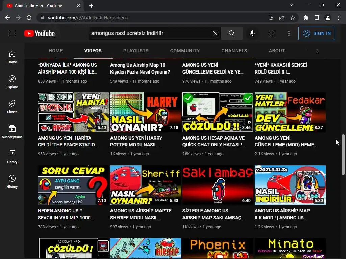Play the ÇÖZÜLDÜ v2021.4.12 thumbnail
Image resolution: width=346 pixels, height=259 pixels.
pos(218,112)
